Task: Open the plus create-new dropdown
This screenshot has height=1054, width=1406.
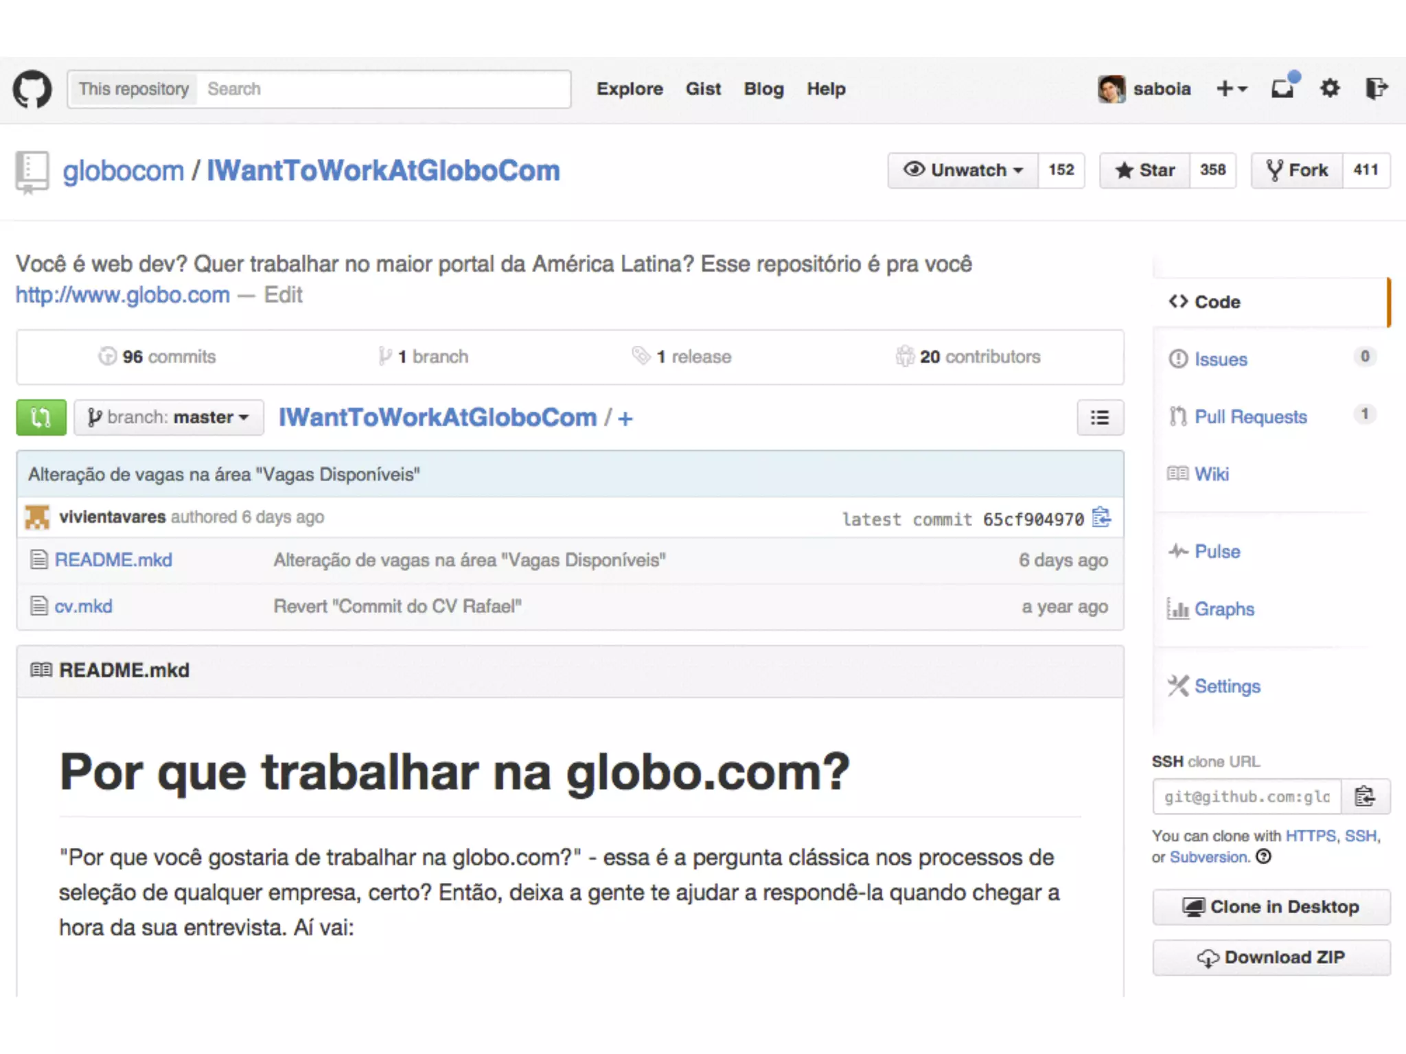Action: 1232,89
